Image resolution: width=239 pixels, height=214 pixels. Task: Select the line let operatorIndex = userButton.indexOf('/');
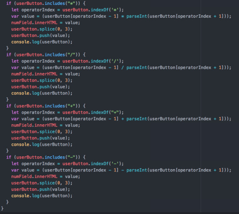click(x=68, y=61)
